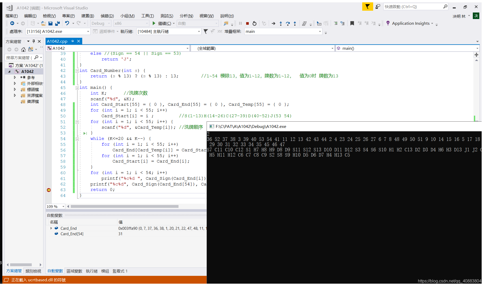Collapse the while loop at line 54
The image size is (484, 286).
[77, 139]
